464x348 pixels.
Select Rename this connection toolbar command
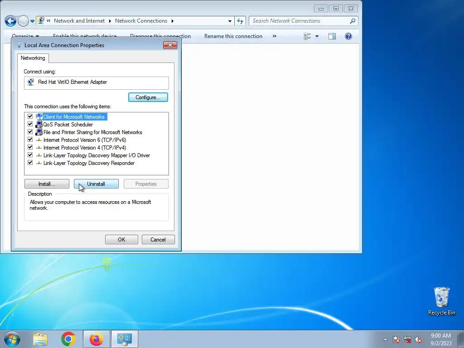pyautogui.click(x=233, y=36)
